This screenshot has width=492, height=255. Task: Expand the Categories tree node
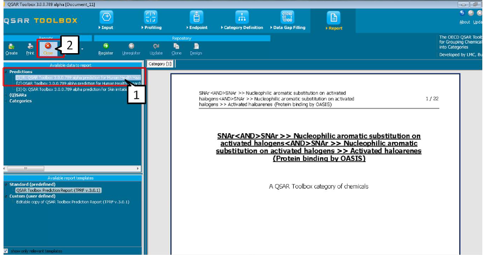pyautogui.click(x=6, y=101)
